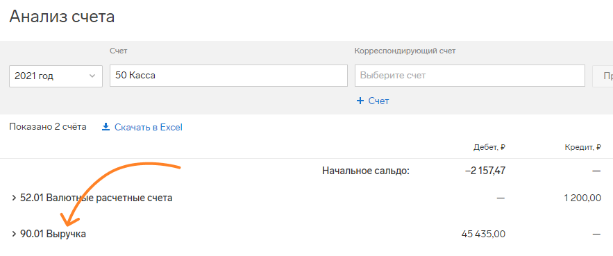
Task: Click the partially visible button after account field
Action: point(603,76)
